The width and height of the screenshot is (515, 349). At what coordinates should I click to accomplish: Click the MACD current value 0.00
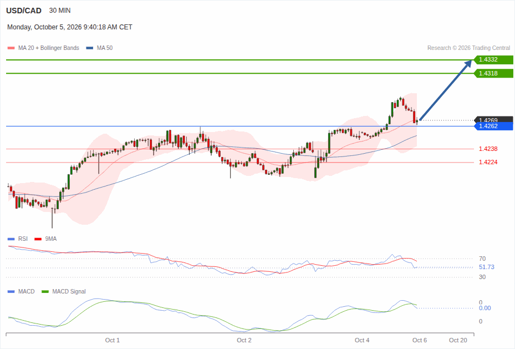(x=485, y=308)
